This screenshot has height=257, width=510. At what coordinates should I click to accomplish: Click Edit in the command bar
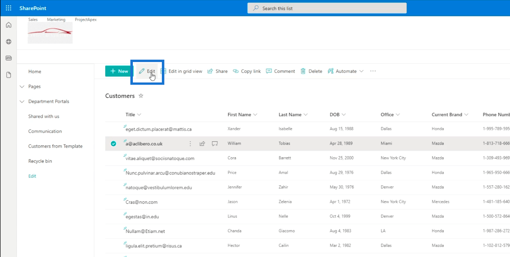[147, 71]
